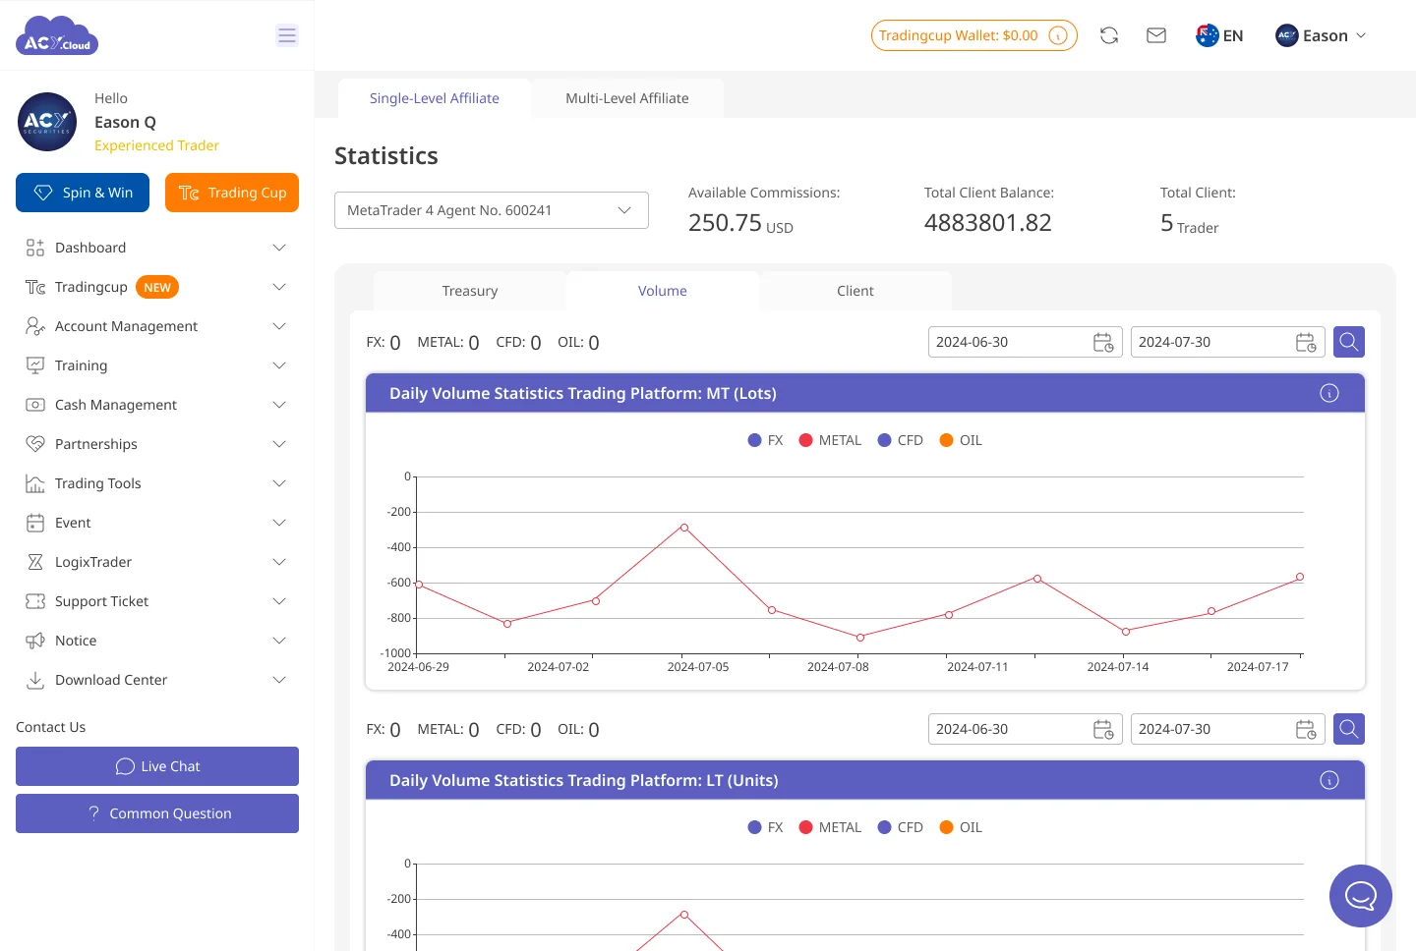Image resolution: width=1416 pixels, height=951 pixels.
Task: Open calendar picker for MT end date 2024-07-30
Action: (x=1306, y=342)
